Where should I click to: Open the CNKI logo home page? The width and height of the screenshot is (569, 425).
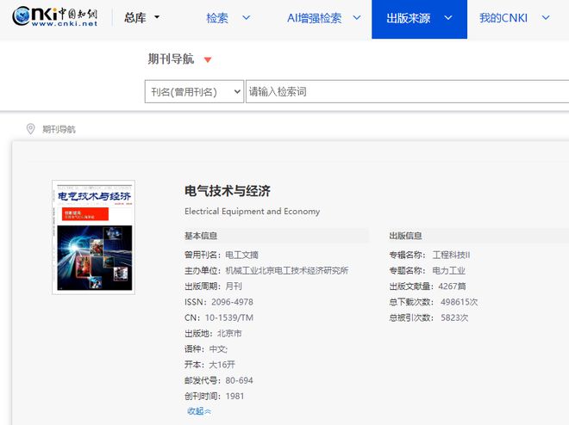click(x=54, y=16)
